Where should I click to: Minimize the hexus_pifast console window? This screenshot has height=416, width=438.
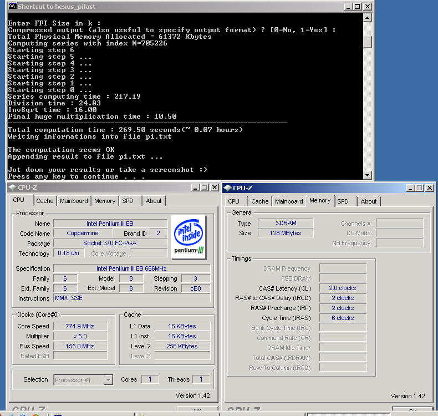pyautogui.click(x=348, y=7)
